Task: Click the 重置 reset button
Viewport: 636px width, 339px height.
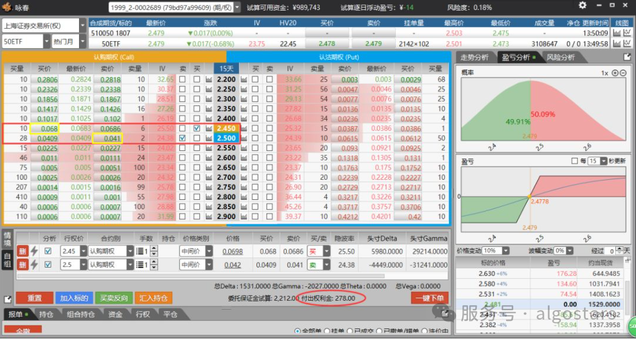Action: (34, 298)
